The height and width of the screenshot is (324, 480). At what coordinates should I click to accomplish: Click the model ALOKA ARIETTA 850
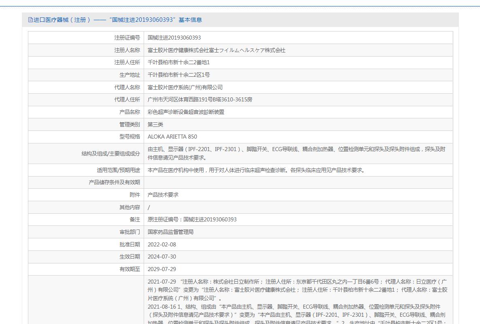coord(172,137)
